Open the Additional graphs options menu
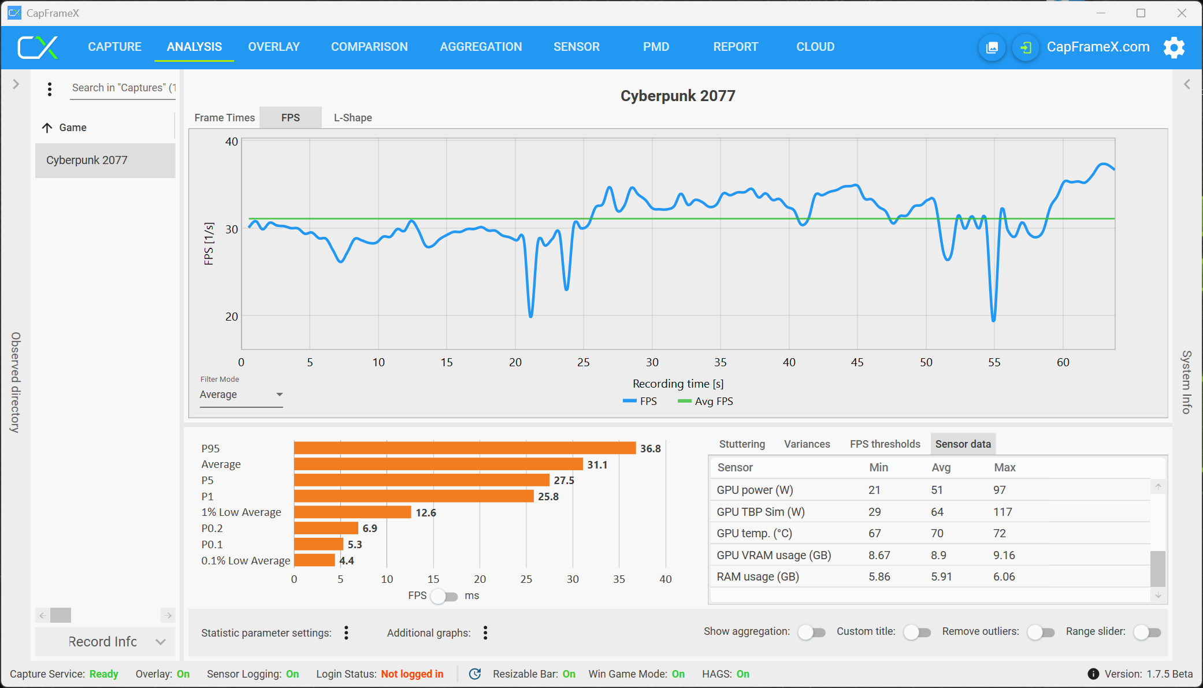Screen dimensions: 1203x688 pos(485,633)
